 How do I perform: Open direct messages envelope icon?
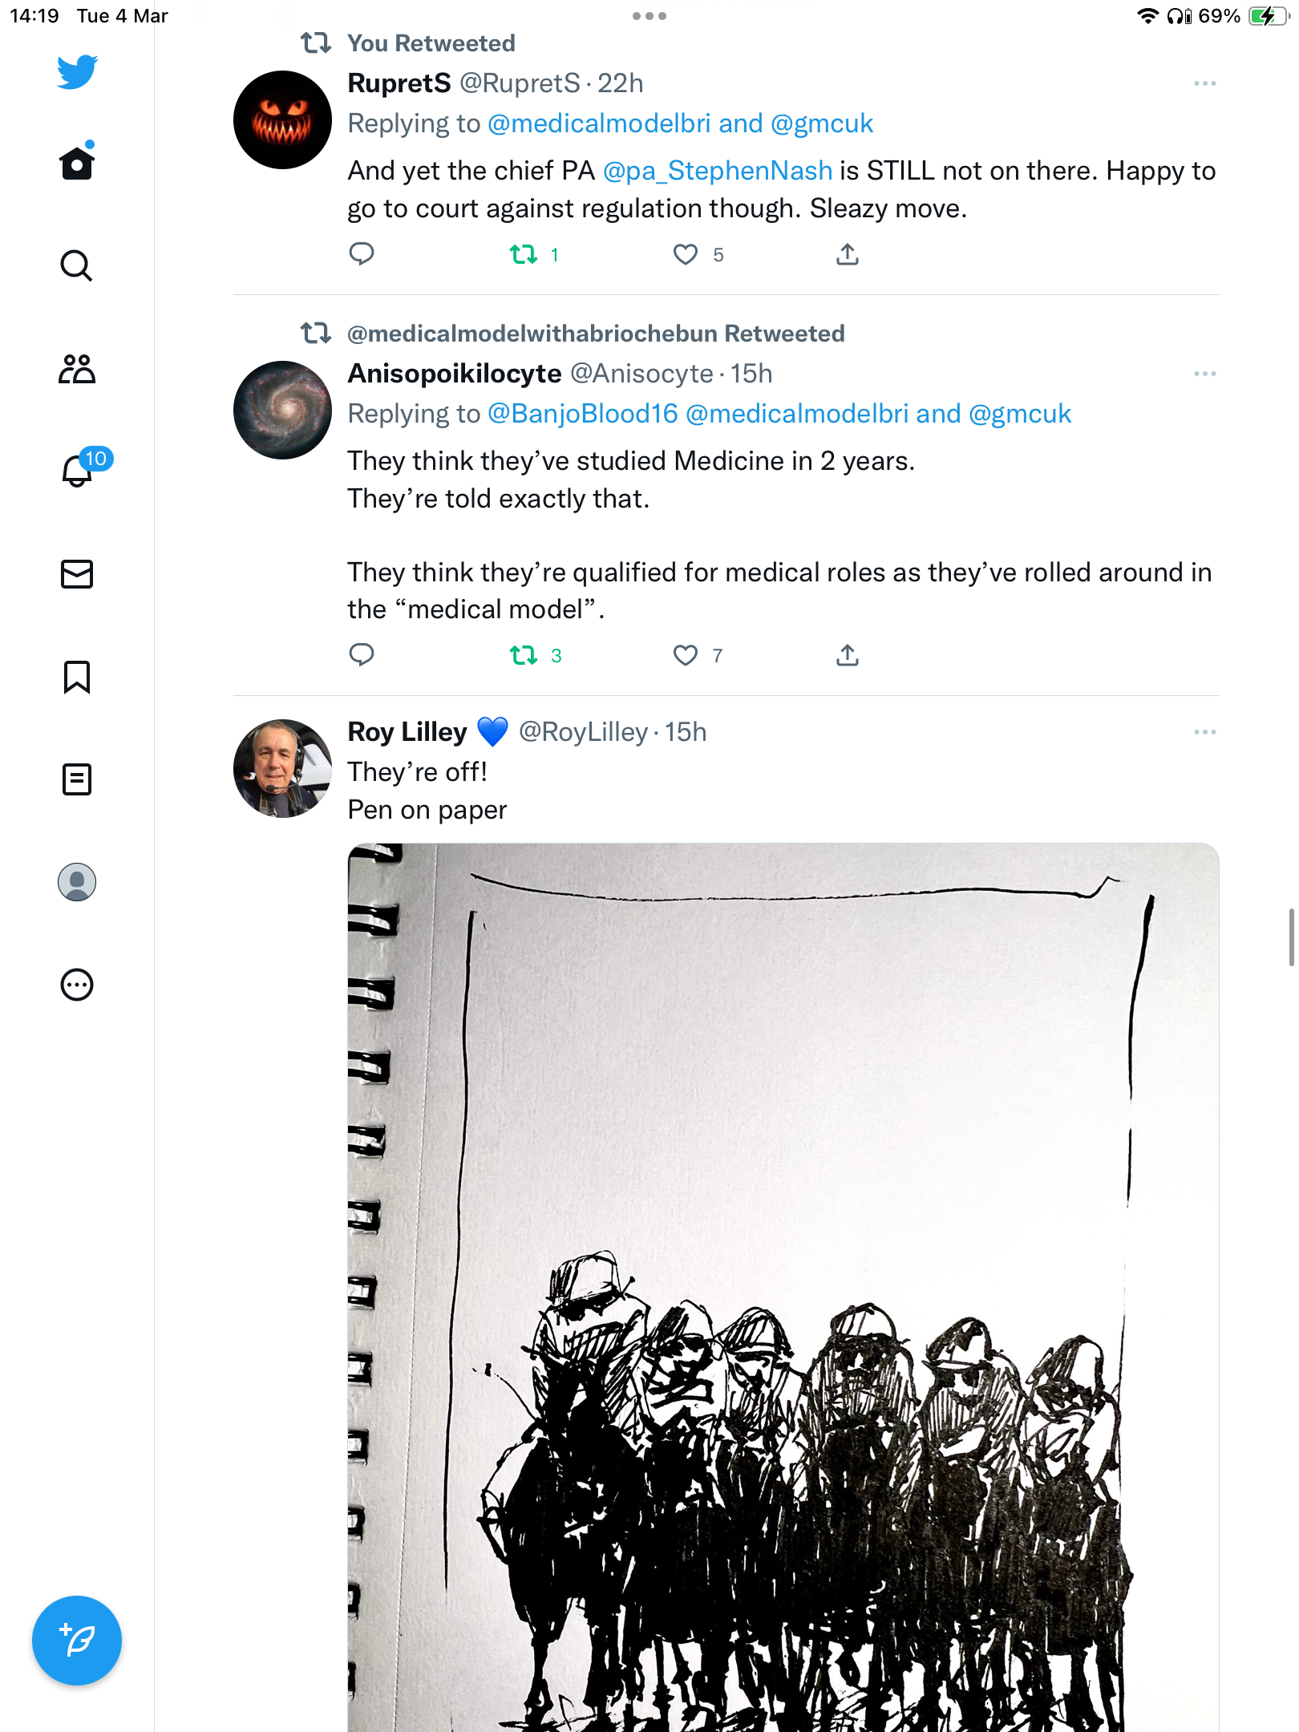tap(77, 574)
